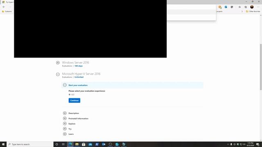
Task: Collapse the Start your evaluation panel
Action: pos(65,85)
